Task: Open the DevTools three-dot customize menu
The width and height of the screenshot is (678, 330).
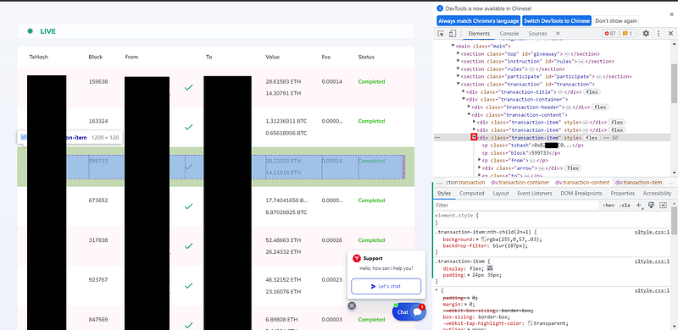Action: pyautogui.click(x=659, y=34)
